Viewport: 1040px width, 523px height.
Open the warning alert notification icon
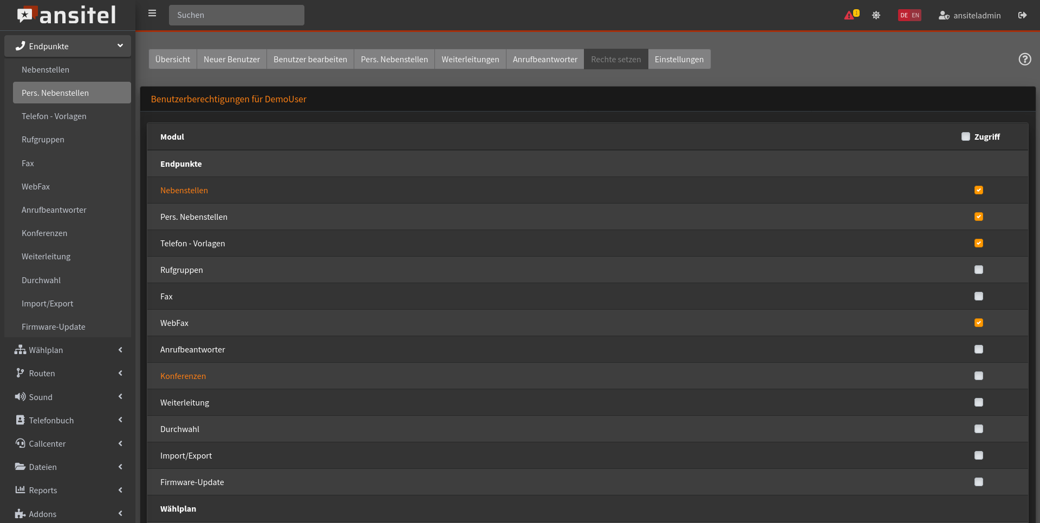point(850,15)
